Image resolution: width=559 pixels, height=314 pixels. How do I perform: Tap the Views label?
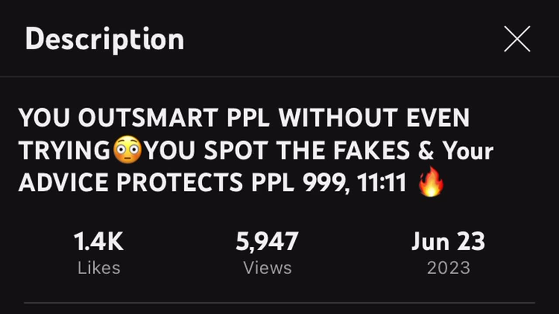click(267, 268)
